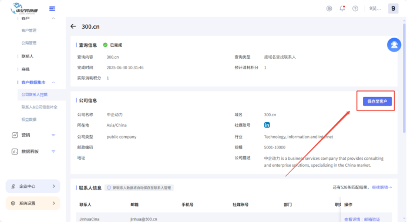
Task: Collapse the 客户数据集市 section chevron
Action: coord(53,82)
